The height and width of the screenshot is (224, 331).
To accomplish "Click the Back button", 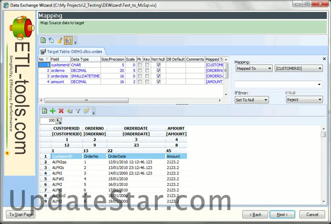I will [255, 215].
